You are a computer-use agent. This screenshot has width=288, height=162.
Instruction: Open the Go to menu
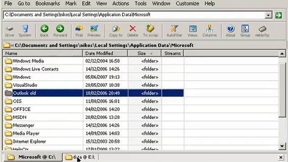pos(24,4)
